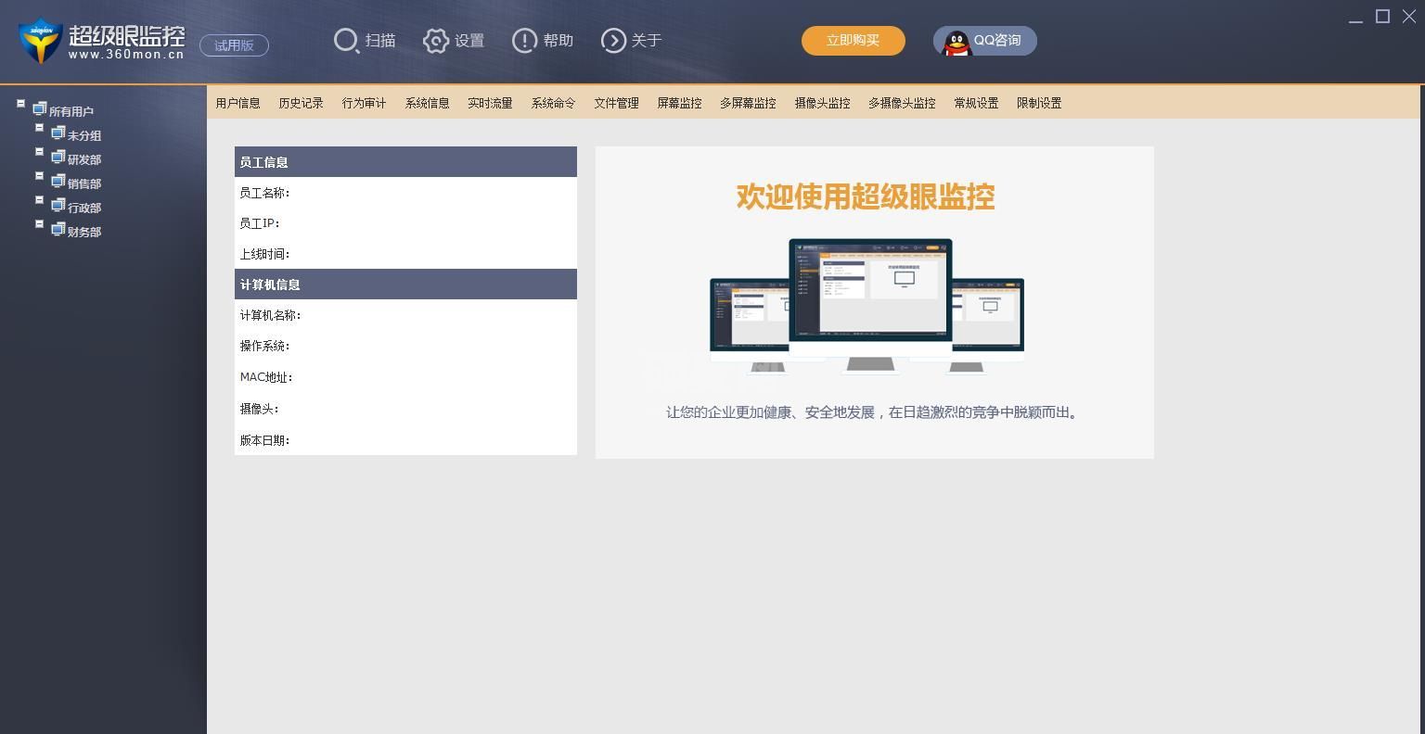The image size is (1425, 734).
Task: Click the 计算机名称 field row
Action: 405,315
